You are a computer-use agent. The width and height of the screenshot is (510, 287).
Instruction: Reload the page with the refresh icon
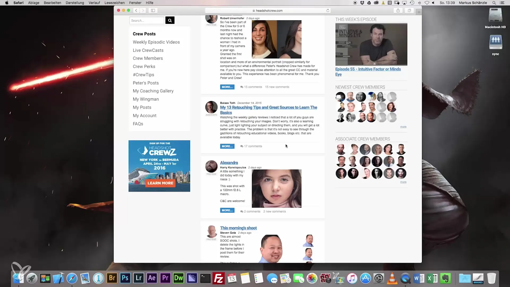point(328,10)
